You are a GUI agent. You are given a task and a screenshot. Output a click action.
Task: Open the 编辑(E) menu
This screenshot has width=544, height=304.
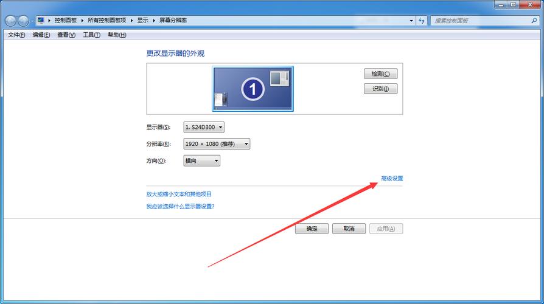click(x=41, y=35)
